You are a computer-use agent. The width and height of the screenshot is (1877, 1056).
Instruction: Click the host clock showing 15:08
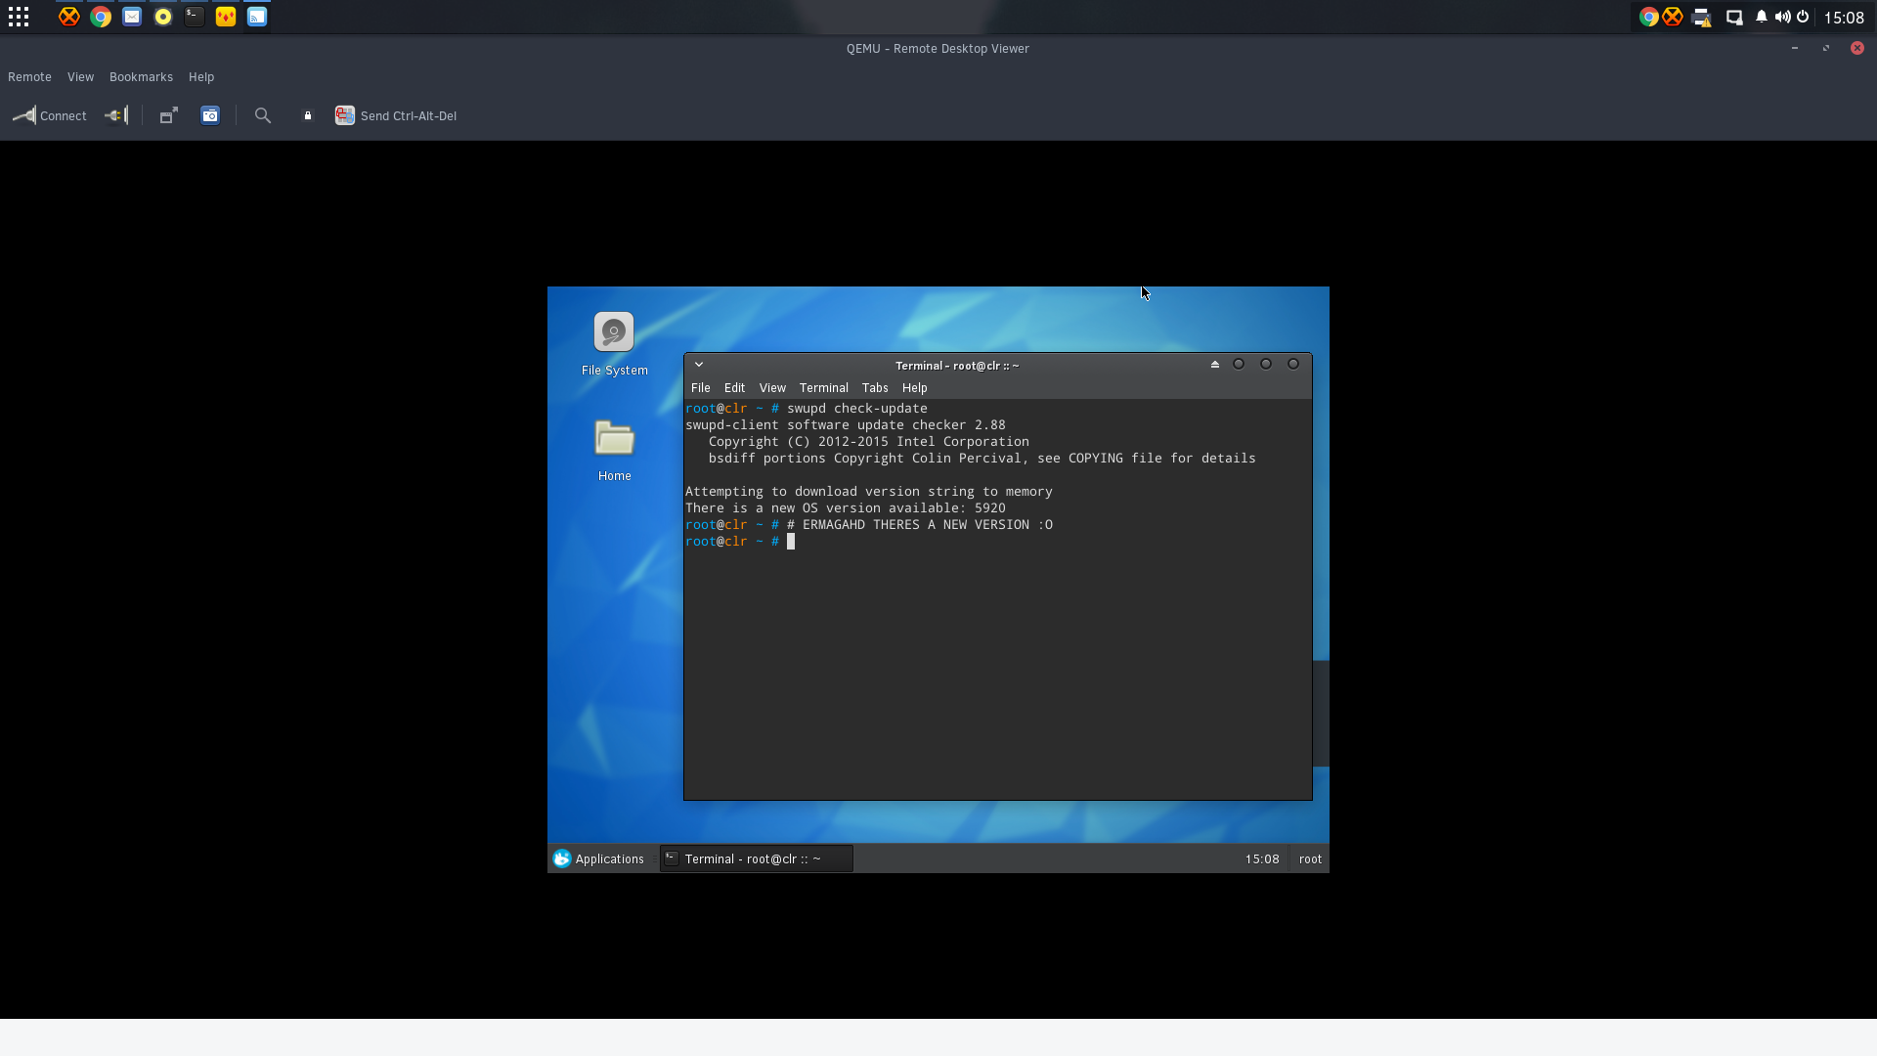point(1844,18)
